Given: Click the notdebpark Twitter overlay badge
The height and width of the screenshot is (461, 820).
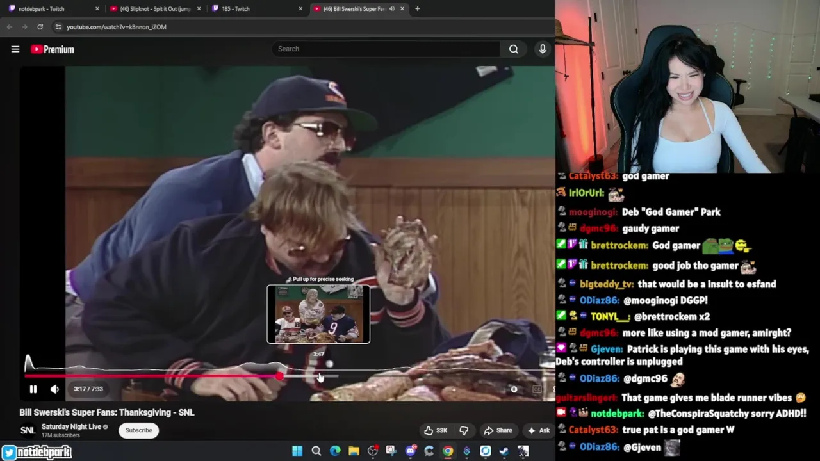Looking at the screenshot, I should coord(37,452).
